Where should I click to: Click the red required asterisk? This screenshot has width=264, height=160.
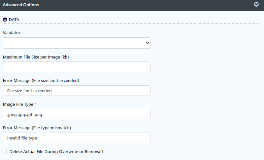pyautogui.click(x=35, y=104)
